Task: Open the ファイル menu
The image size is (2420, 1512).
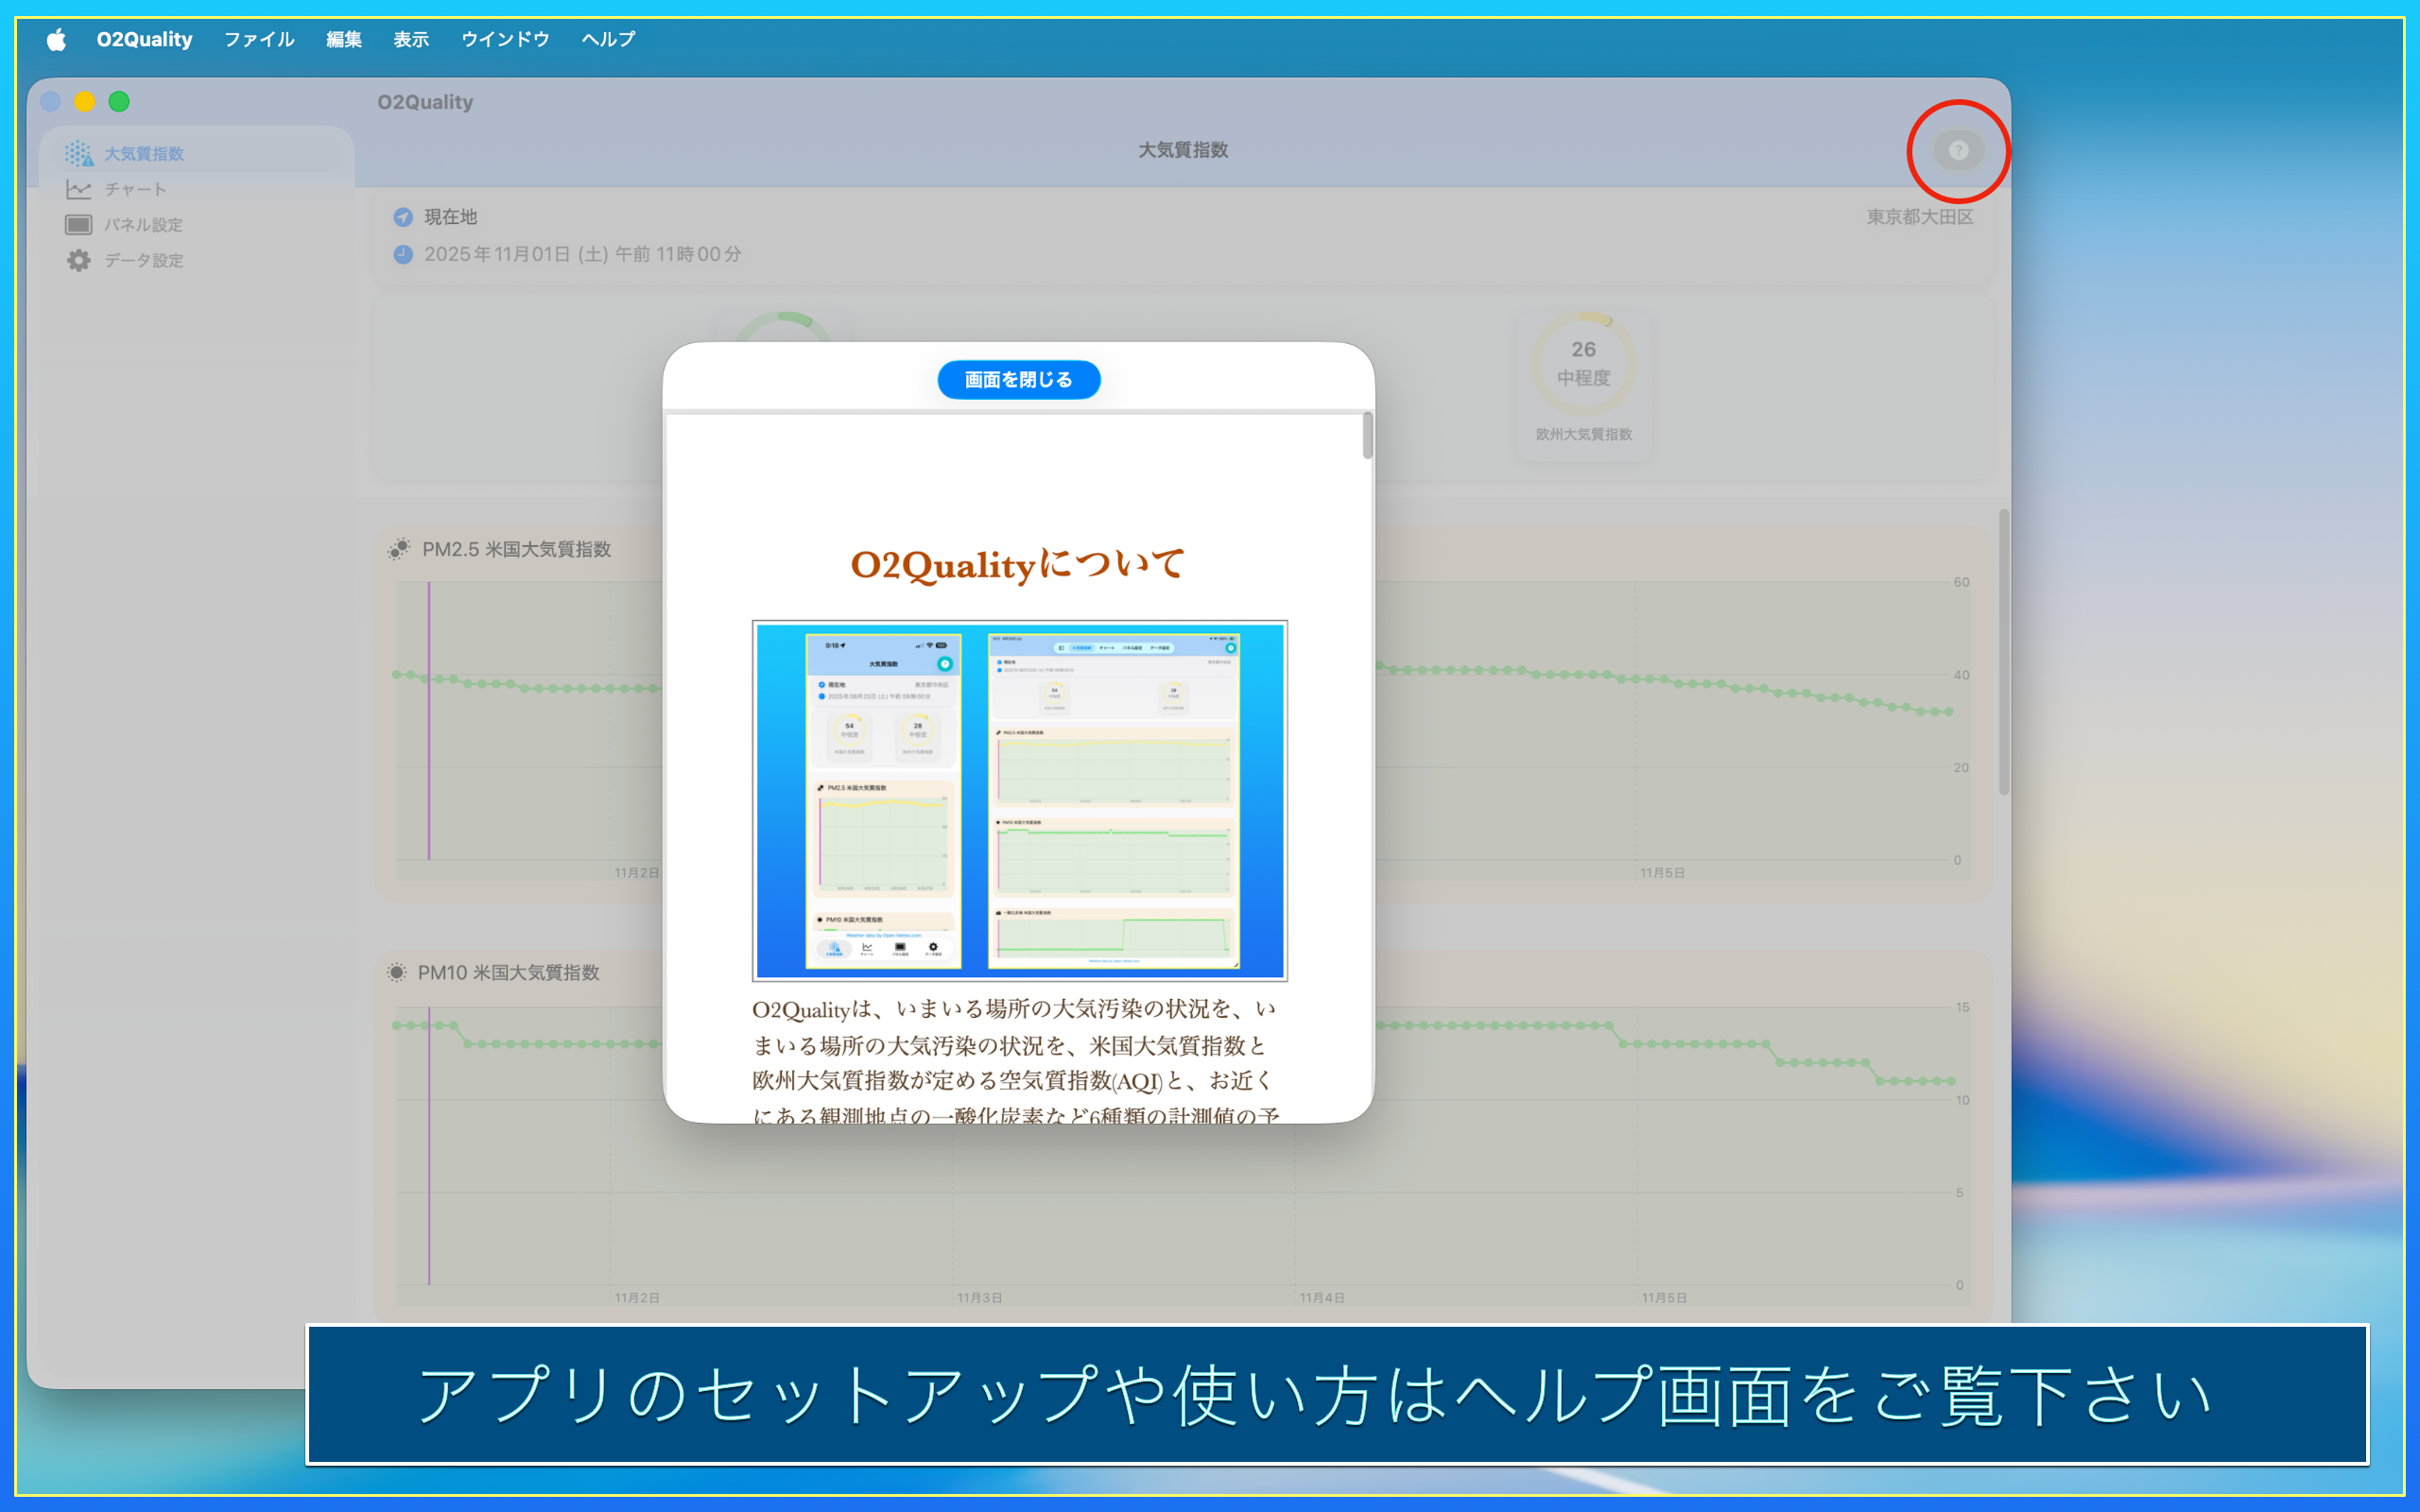Action: pos(259,39)
